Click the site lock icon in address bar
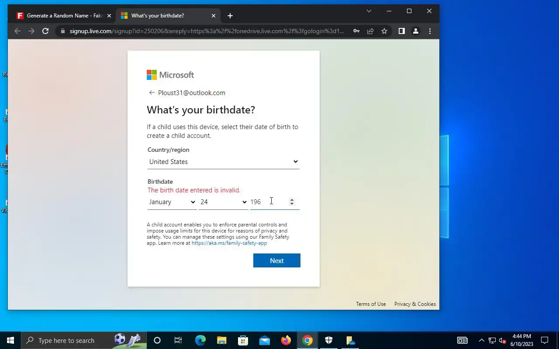This screenshot has width=559, height=349. click(62, 31)
